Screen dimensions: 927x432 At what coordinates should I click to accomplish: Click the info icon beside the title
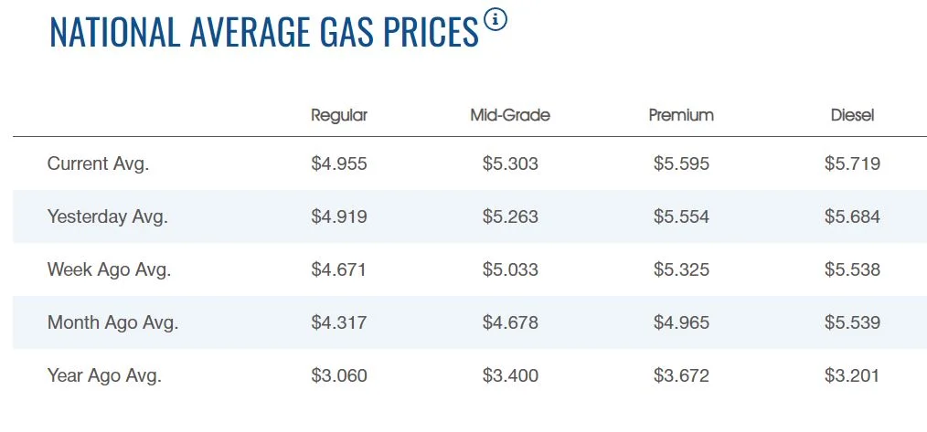[495, 20]
